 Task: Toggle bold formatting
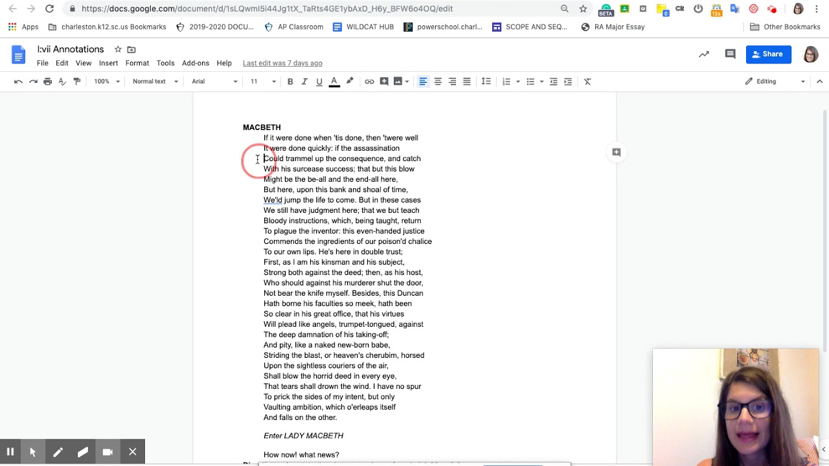pyautogui.click(x=290, y=82)
